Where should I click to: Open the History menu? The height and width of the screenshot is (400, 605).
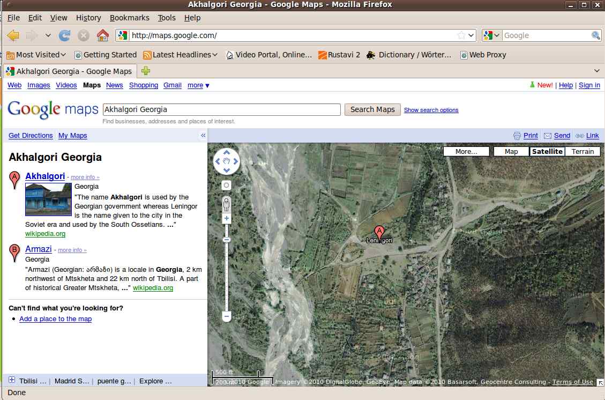point(88,18)
